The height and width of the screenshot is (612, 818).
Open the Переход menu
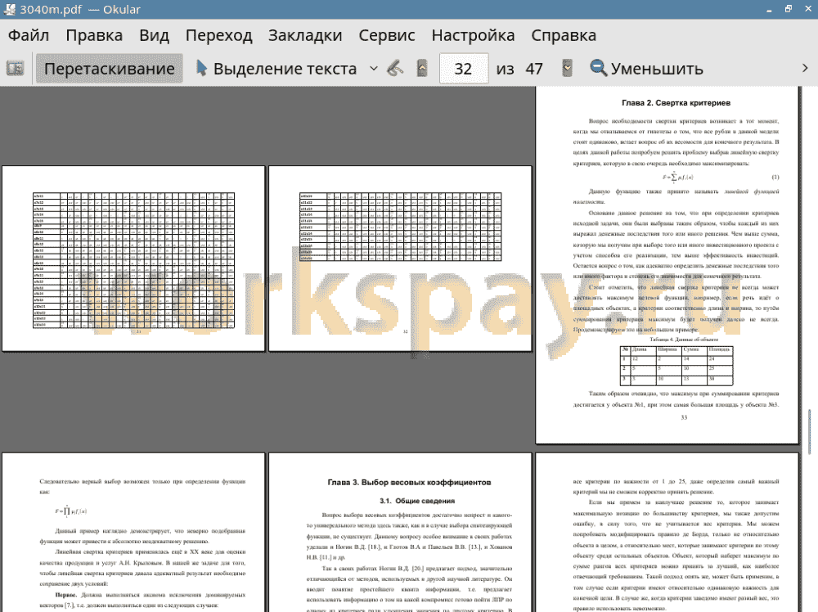click(218, 35)
